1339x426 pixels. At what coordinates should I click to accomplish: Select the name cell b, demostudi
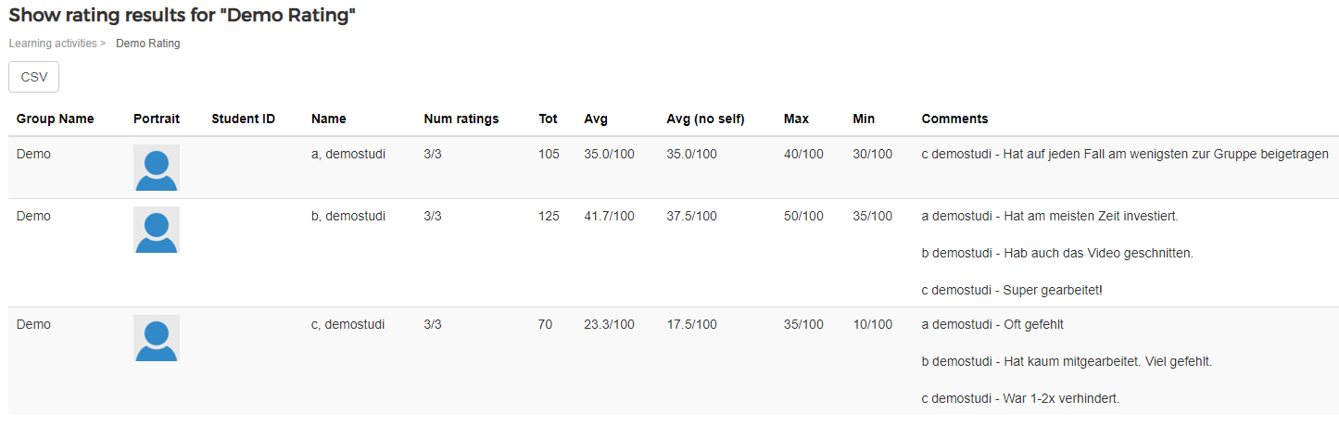click(348, 216)
